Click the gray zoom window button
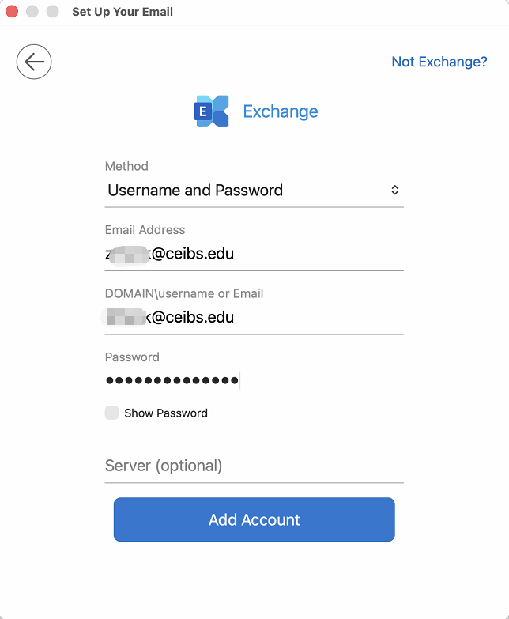Viewport: 509px width, 619px height. point(53,12)
